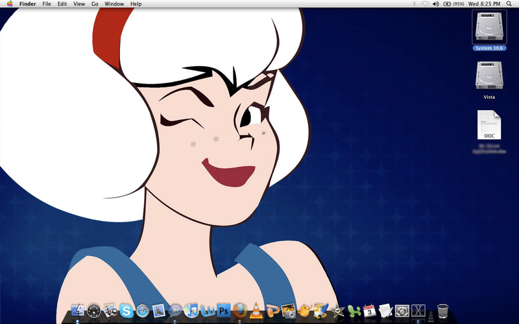Viewport: 519px width, 324px height.
Task: Open Image Capture camera icon in Dock
Action: coord(289,311)
